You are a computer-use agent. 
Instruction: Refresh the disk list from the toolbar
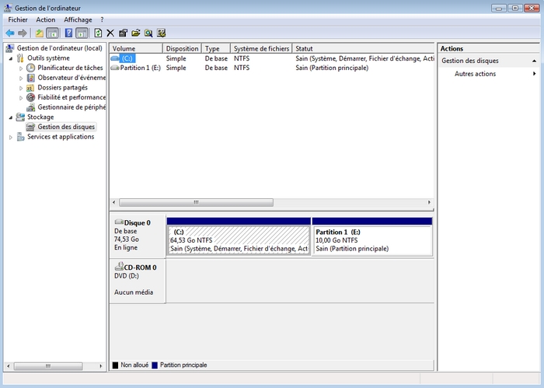tap(98, 33)
